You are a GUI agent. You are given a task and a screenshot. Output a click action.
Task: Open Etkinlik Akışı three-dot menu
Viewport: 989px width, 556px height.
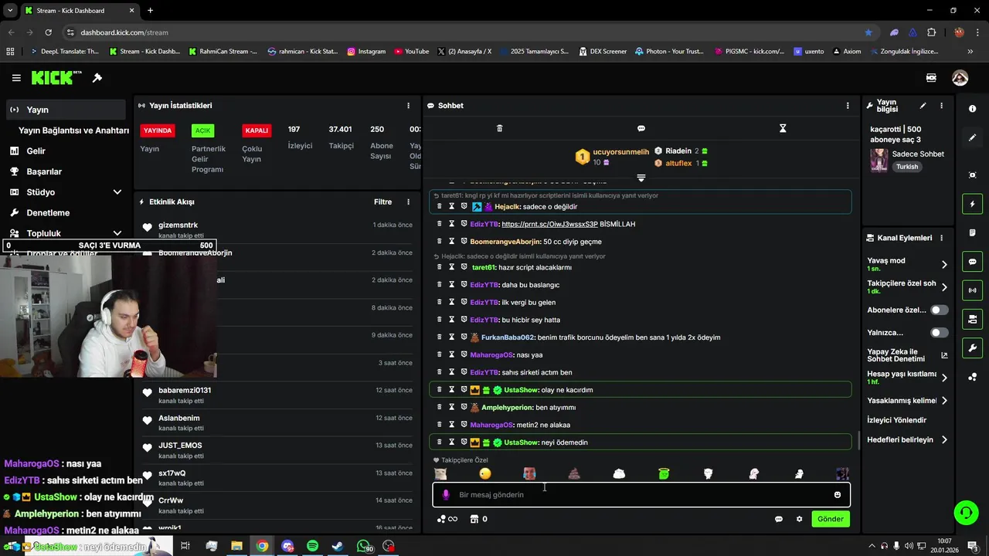click(409, 202)
